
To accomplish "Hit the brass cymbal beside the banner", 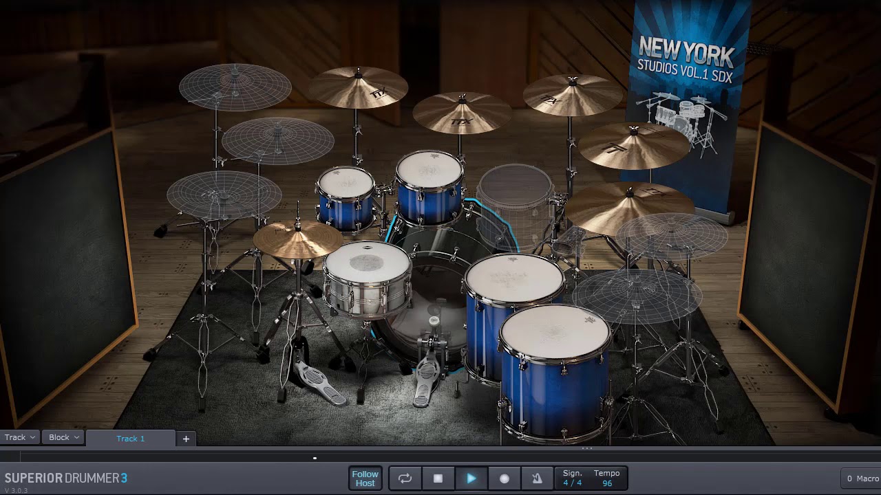I will [634, 145].
